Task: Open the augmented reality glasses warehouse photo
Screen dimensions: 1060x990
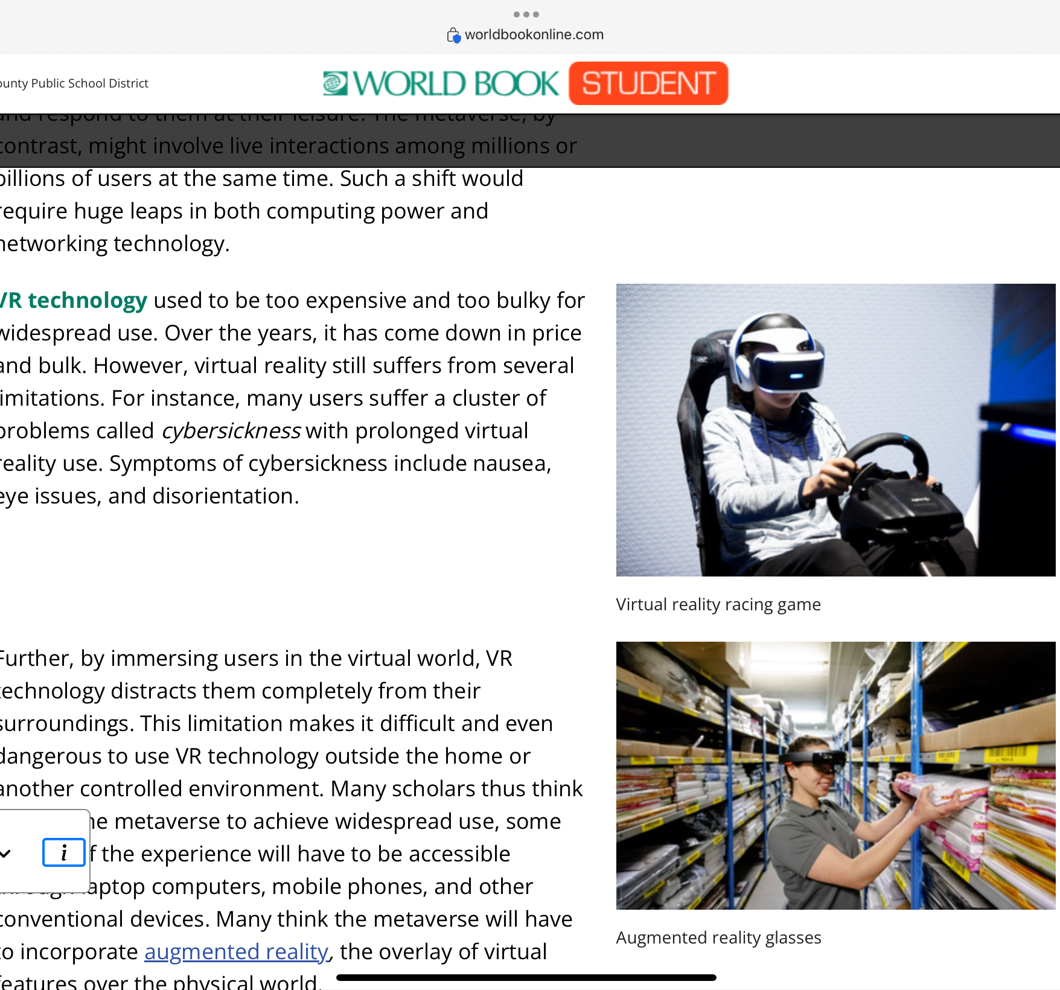Action: (835, 775)
